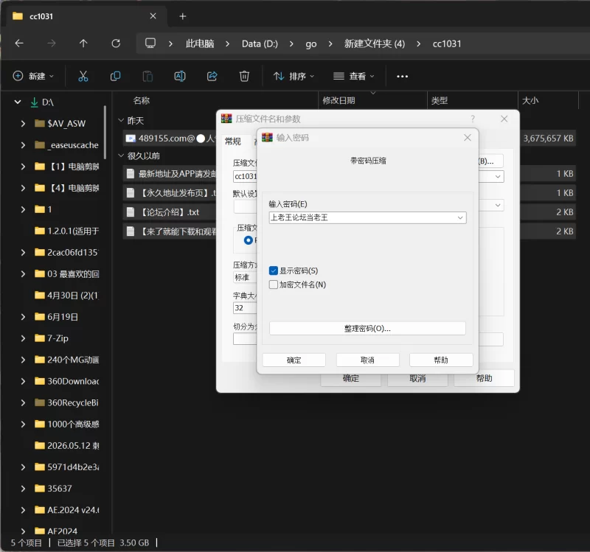Click the 6月19日 folder icon in sidebar
Screen dimensions: 590x552
click(40, 317)
